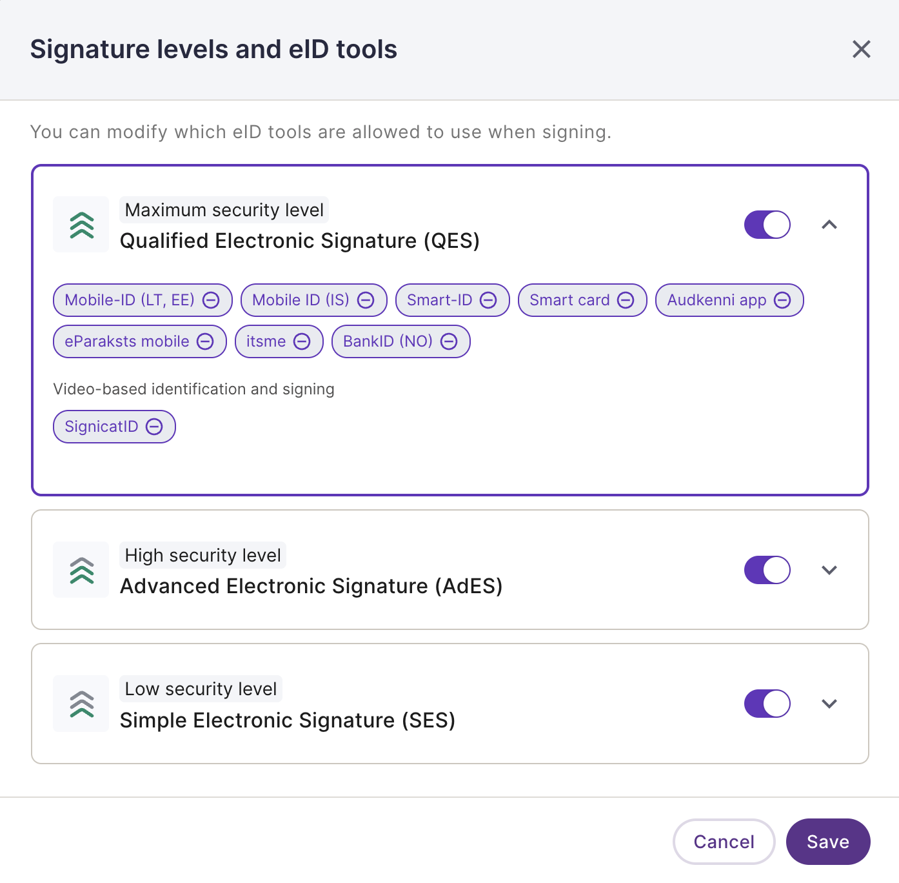Close the Signature levels dialog

(862, 49)
